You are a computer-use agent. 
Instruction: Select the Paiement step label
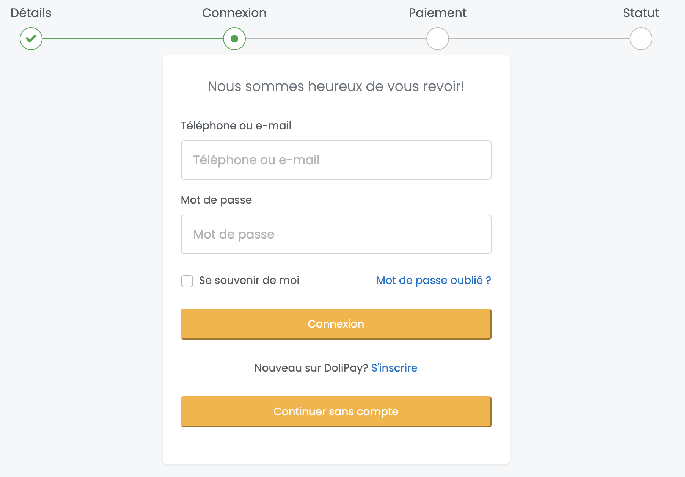tap(438, 13)
